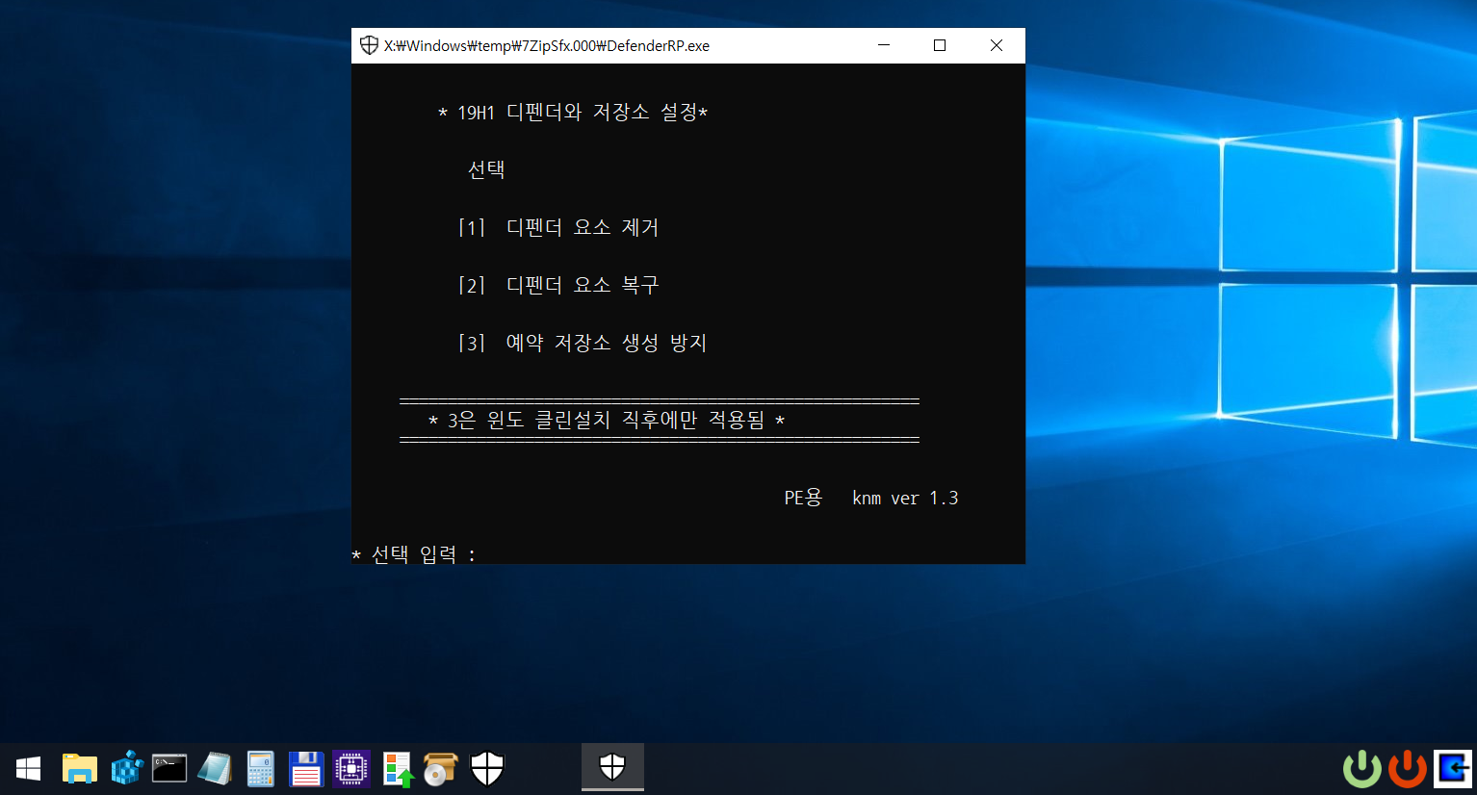This screenshot has width=1477, height=795.
Task: Click the shield icon in the window title bar
Action: click(x=369, y=45)
